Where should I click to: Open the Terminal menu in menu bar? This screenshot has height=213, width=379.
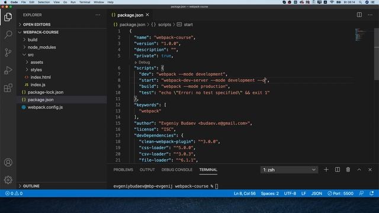point(85,2)
